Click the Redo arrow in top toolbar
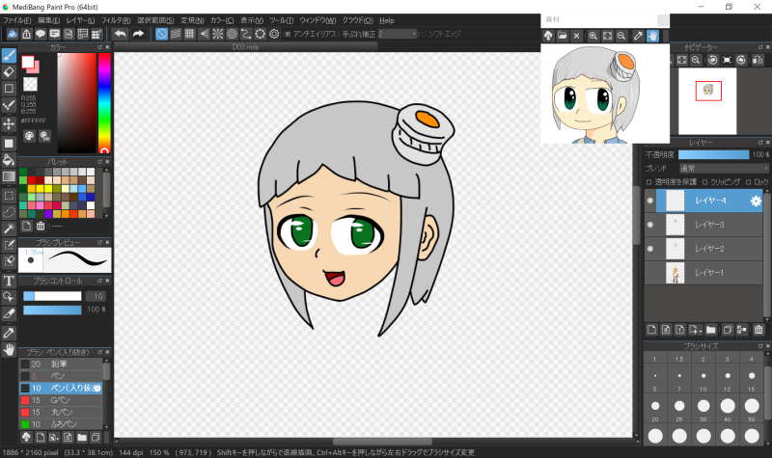The image size is (772, 458). pyautogui.click(x=138, y=34)
